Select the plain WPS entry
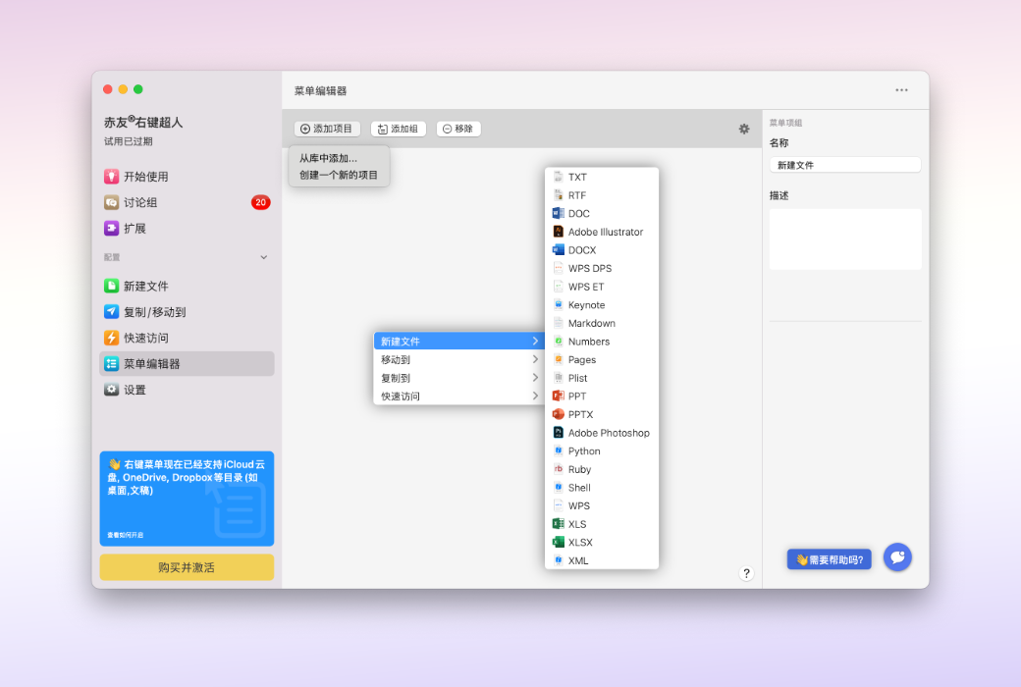 point(602,505)
